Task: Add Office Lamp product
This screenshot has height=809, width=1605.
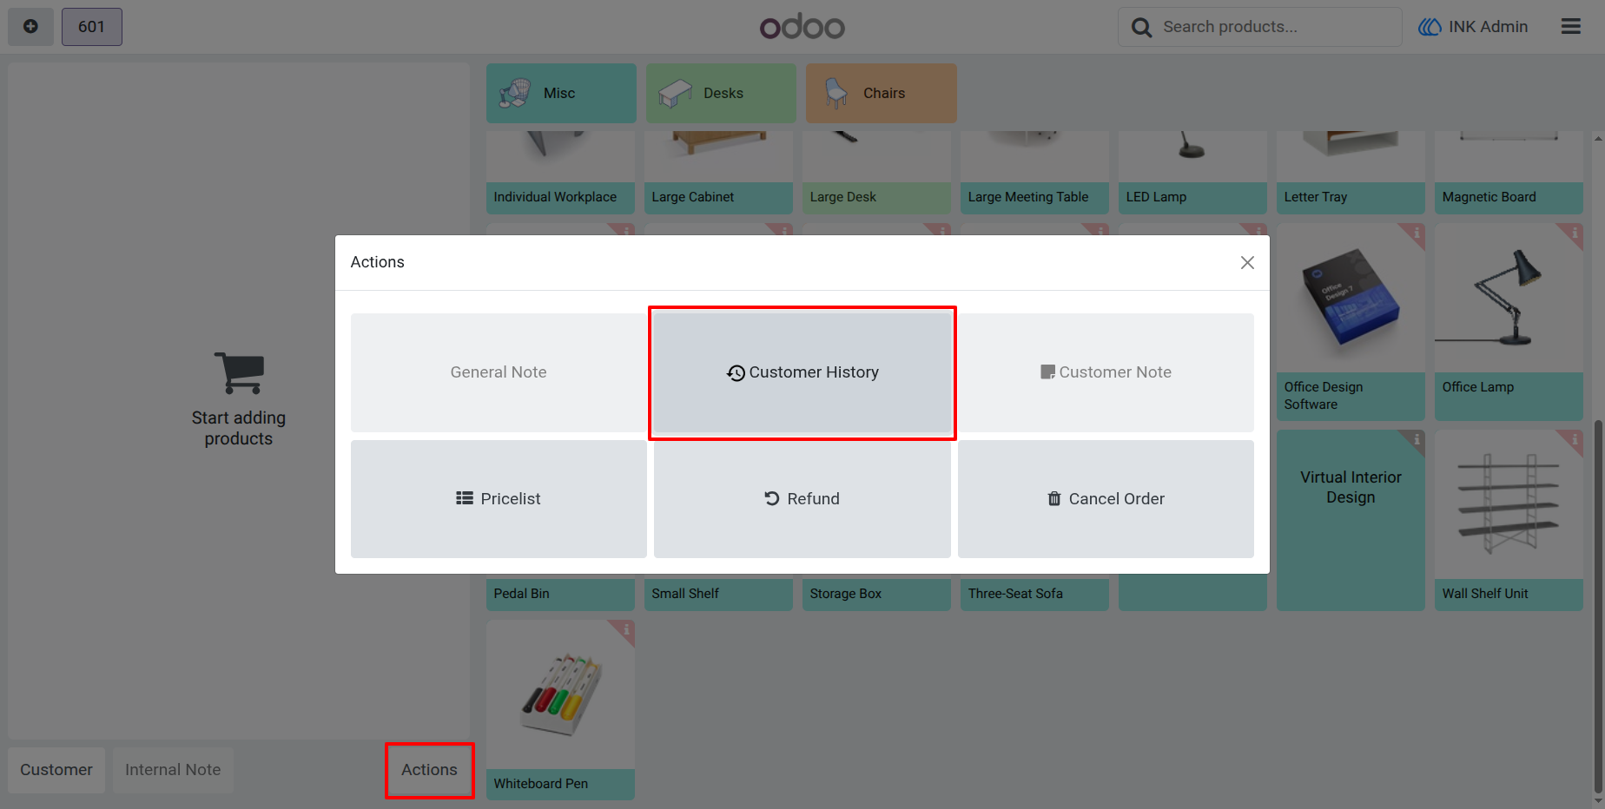Action: [1509, 322]
